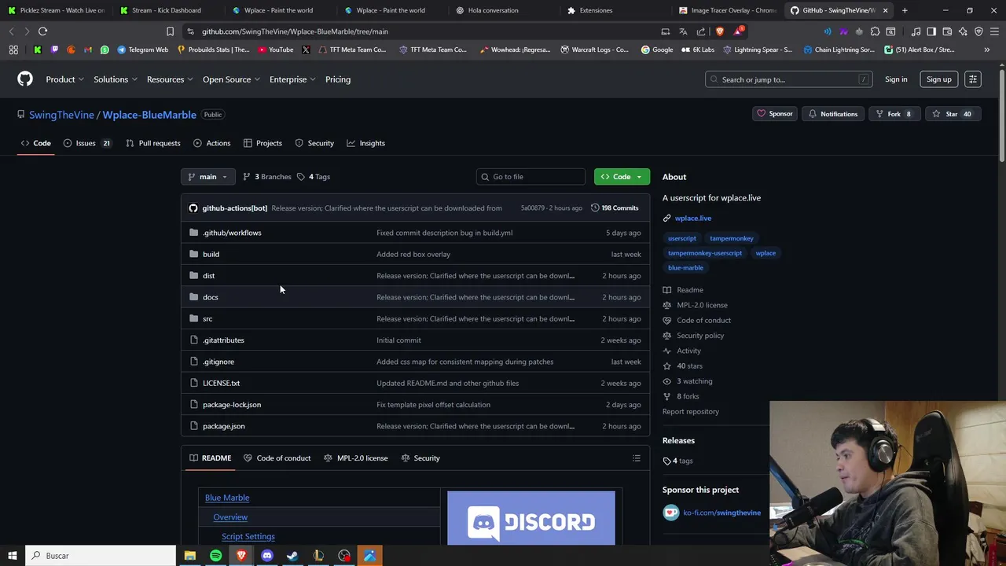Switch to the Issues tab
Viewport: 1006px width, 566px height.
pyautogui.click(x=86, y=143)
